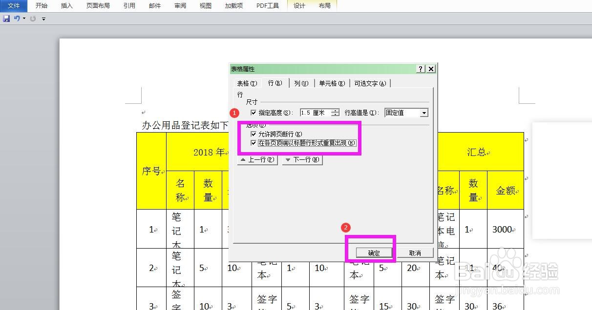Switch to the 页面布局 ribbon tab
The height and width of the screenshot is (310, 592).
click(x=98, y=5)
